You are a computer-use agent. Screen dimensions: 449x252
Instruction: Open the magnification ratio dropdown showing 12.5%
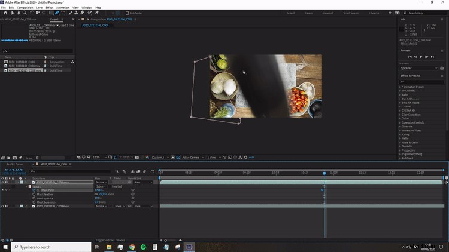click(x=99, y=158)
